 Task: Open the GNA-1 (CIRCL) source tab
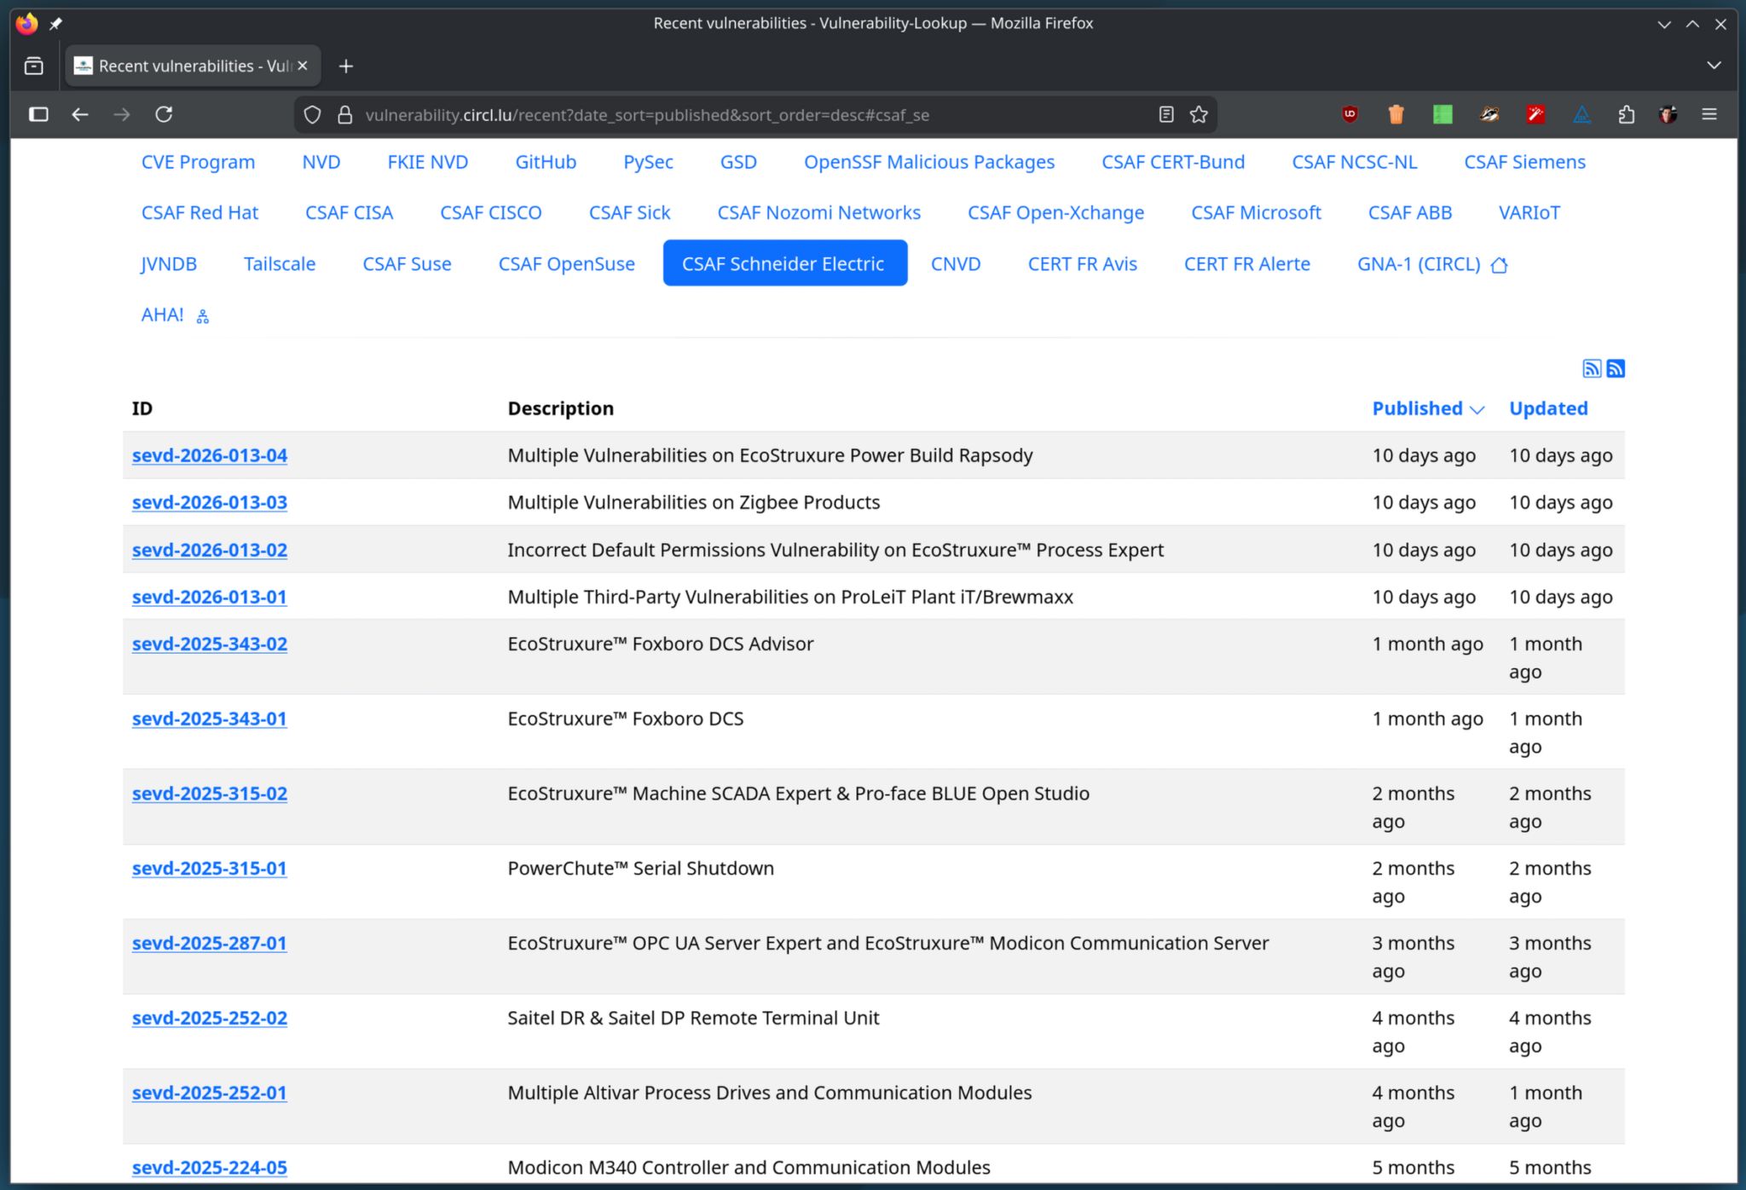tap(1419, 264)
